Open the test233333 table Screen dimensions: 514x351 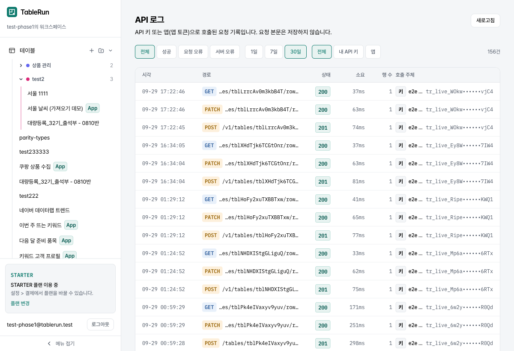coord(34,152)
